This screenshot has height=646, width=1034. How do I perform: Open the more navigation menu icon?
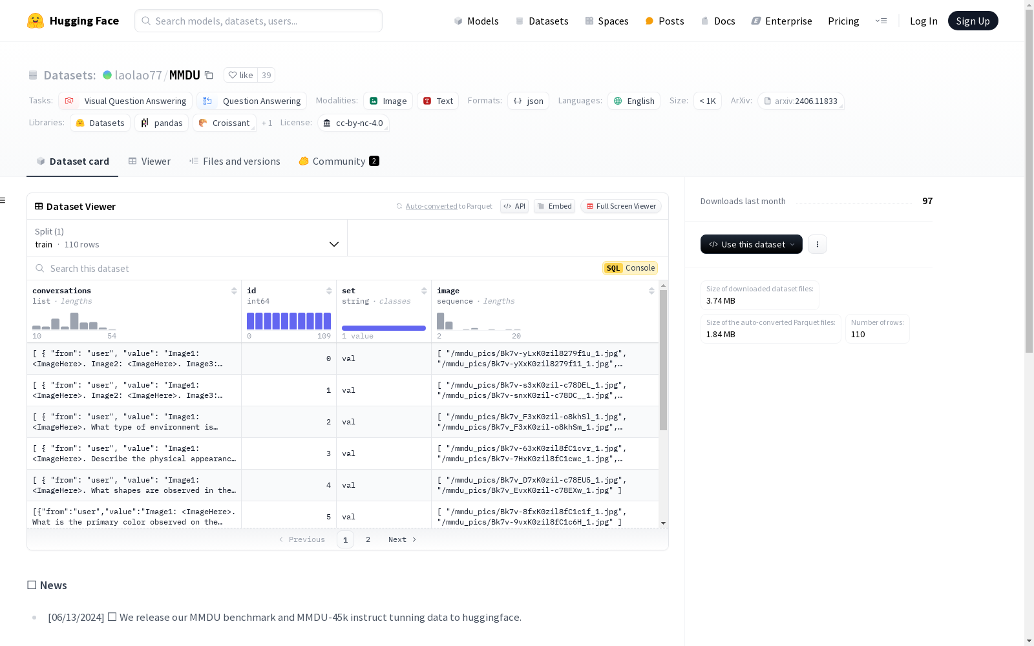click(x=881, y=21)
